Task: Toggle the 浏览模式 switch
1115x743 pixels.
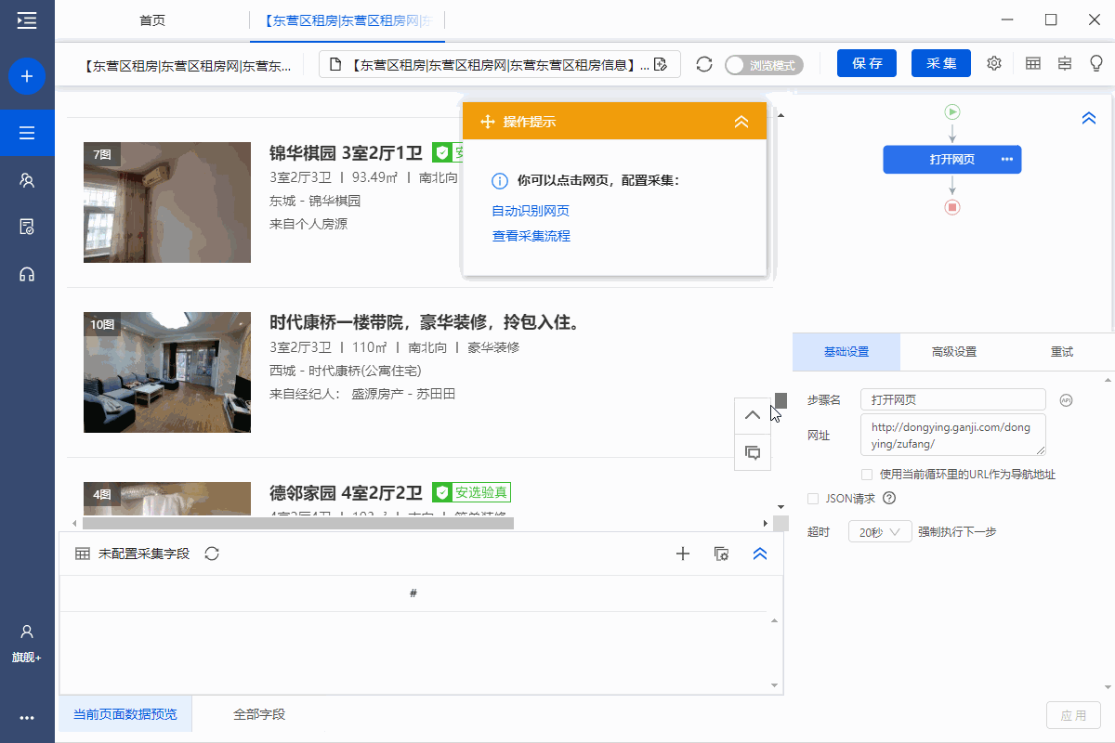Action: coord(763,65)
